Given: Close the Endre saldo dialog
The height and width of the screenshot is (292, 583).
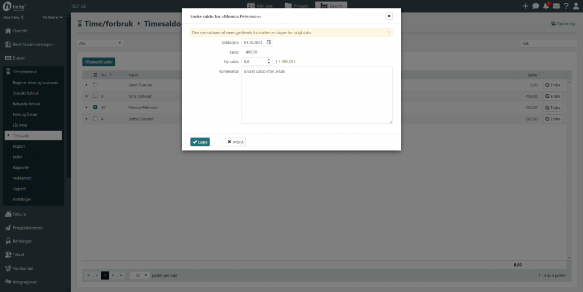Looking at the screenshot, I should 389,16.
